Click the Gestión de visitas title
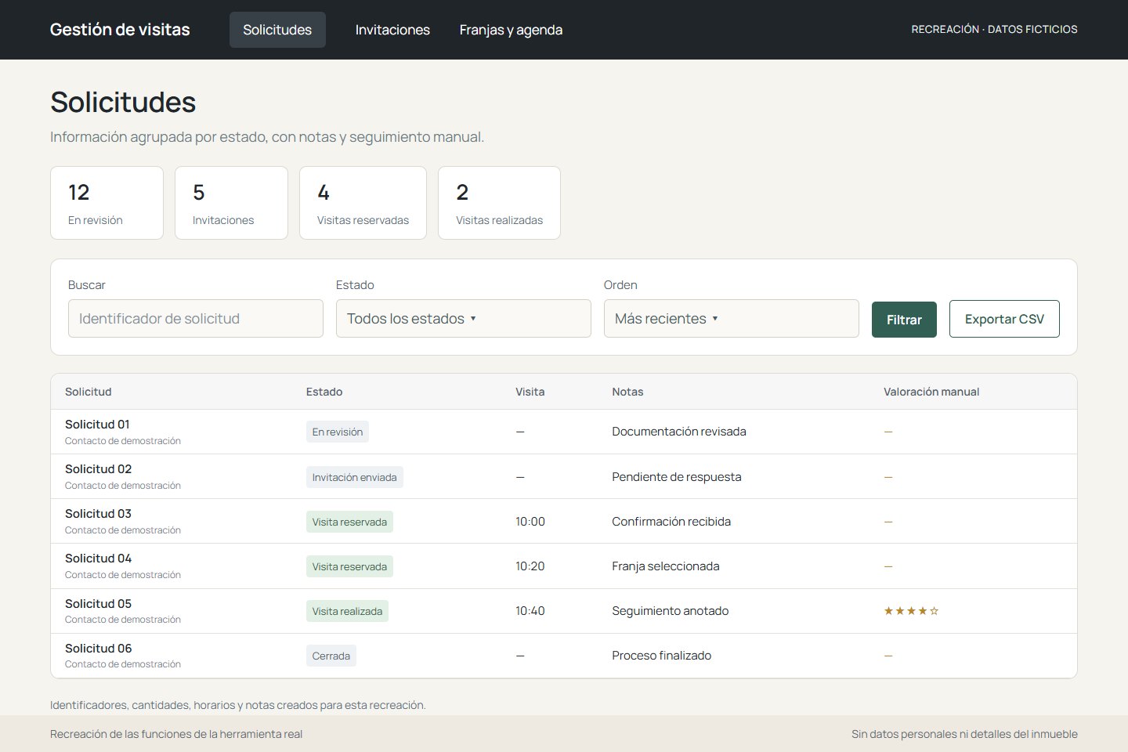The image size is (1128, 752). 120,30
